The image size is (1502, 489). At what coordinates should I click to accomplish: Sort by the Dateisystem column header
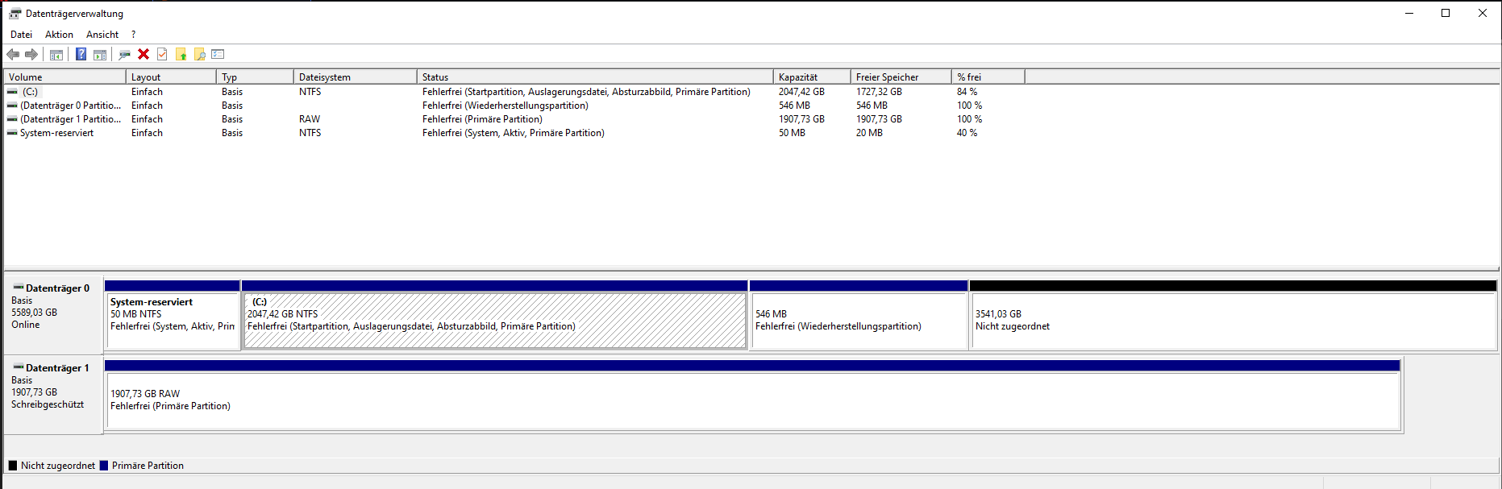[x=356, y=77]
